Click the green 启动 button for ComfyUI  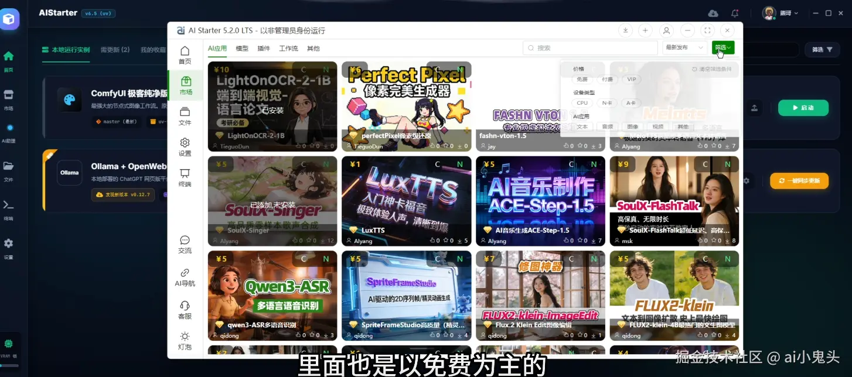(803, 108)
